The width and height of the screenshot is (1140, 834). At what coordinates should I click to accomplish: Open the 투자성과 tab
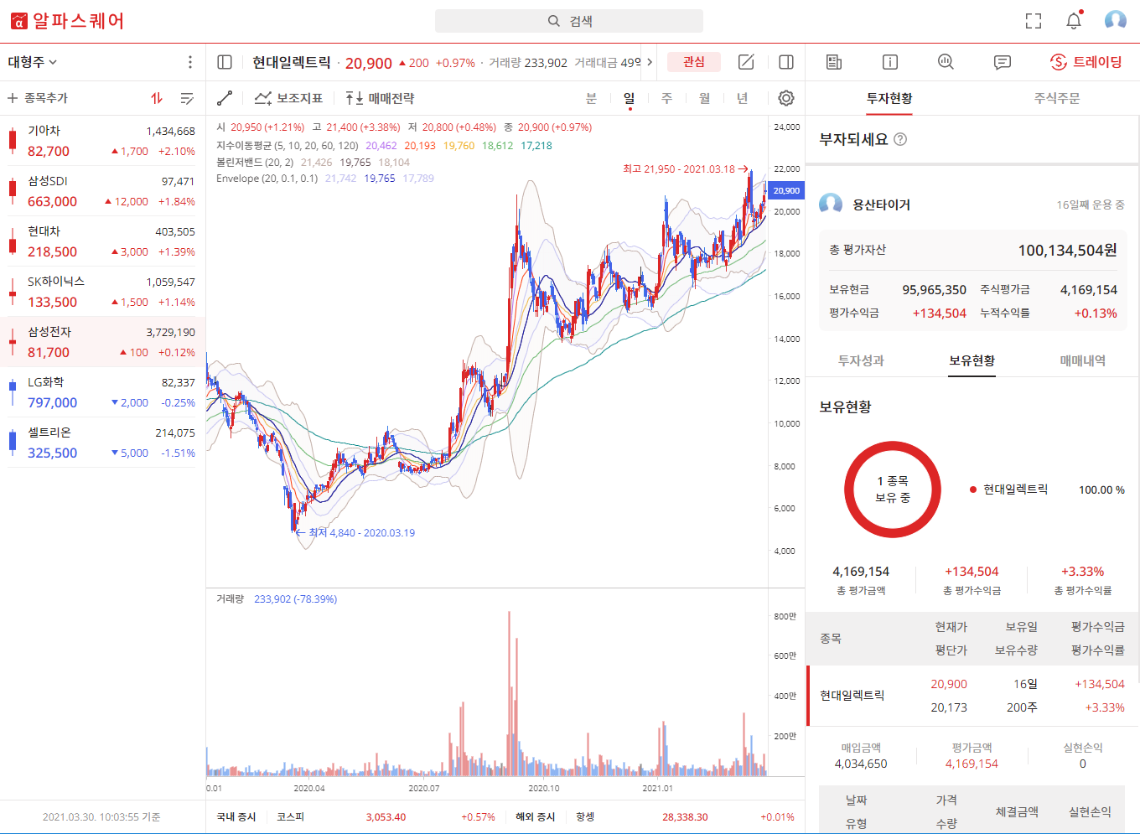tap(861, 360)
